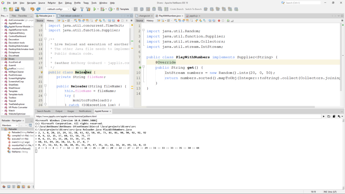This screenshot has width=345, height=194.
Task: Stop macro recording in Reloader.java editor
Action: [x=122, y=21]
